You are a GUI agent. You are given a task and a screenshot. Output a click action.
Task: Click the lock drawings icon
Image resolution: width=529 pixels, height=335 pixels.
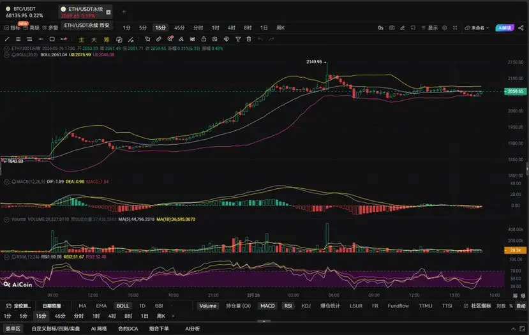(204, 39)
